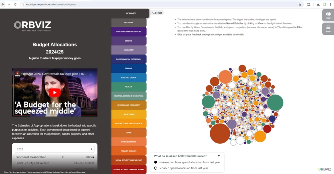334x174 pixels.
Task: Click the largest dark orange bubble
Action: point(220,134)
